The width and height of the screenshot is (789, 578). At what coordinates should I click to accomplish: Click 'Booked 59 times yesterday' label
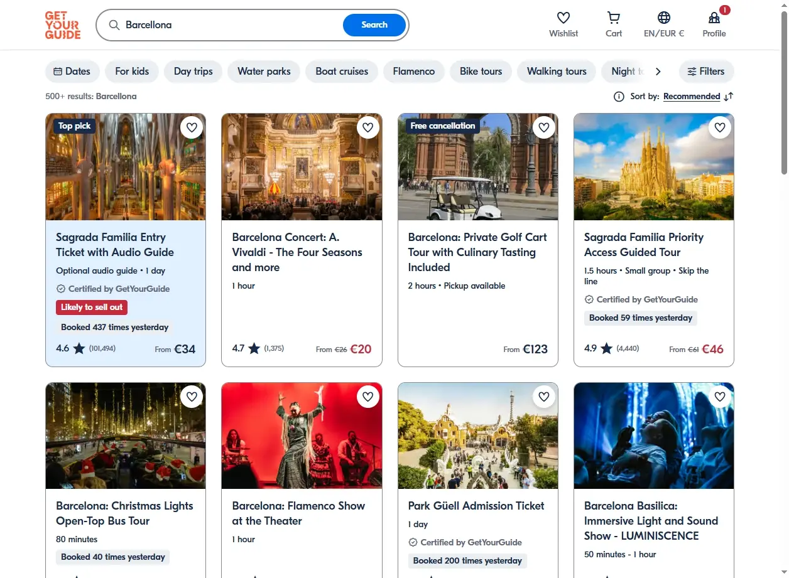pyautogui.click(x=641, y=318)
